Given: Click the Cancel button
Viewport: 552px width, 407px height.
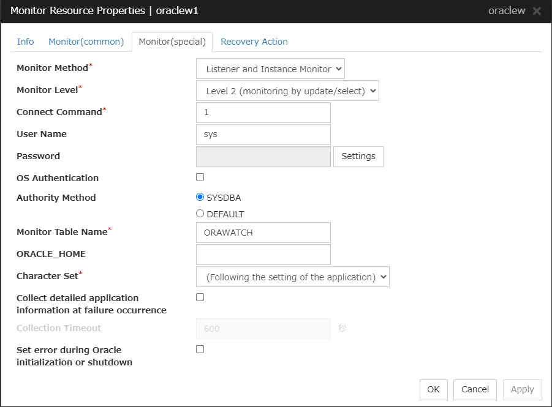Looking at the screenshot, I should [475, 389].
